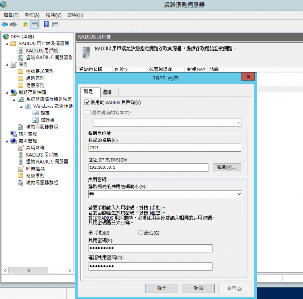Open the 選取現有的共用密碼範本(M) dropdown showing 無
The width and height of the screenshot is (303, 299).
[165, 194]
